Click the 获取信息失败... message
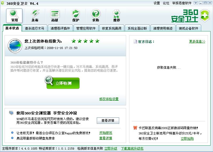This screenshot has width=213, height=152. (x=169, y=67)
